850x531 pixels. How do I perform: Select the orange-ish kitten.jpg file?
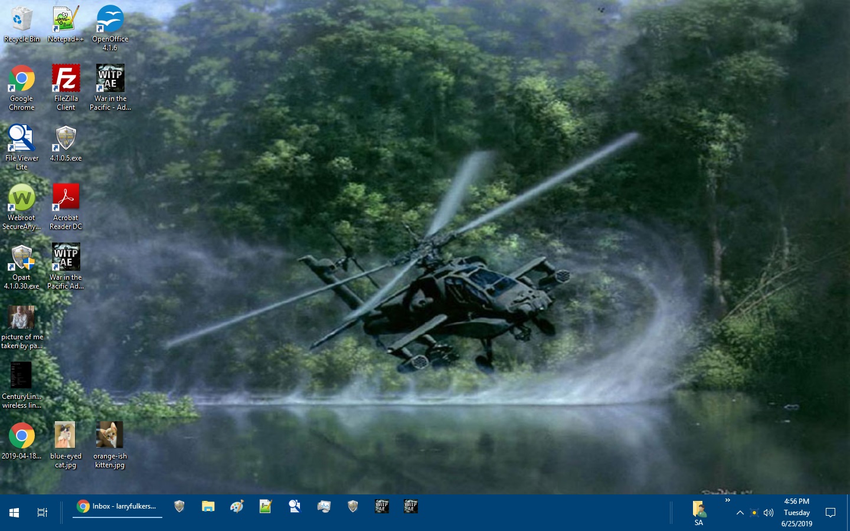pos(110,445)
